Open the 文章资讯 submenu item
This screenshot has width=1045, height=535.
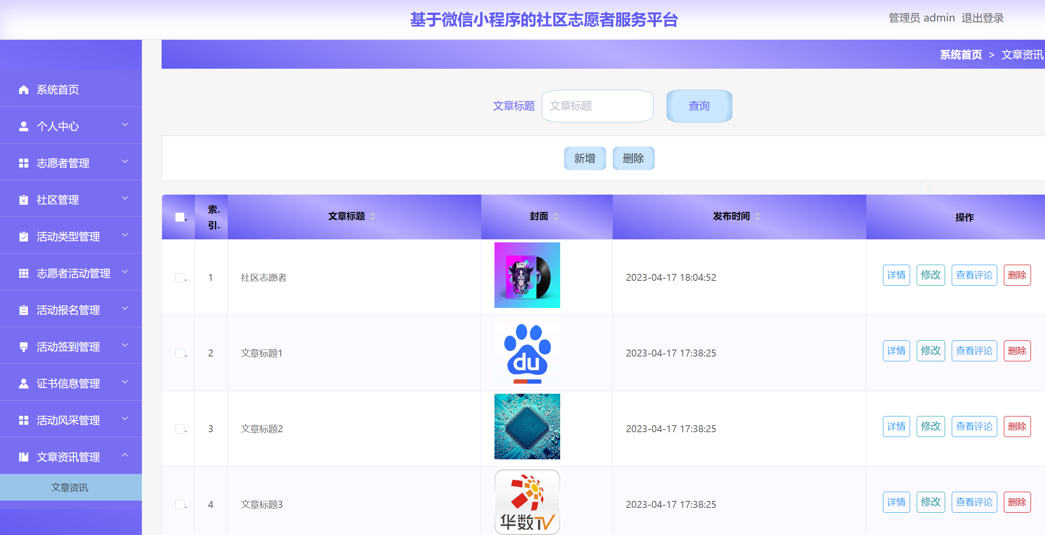[71, 486]
